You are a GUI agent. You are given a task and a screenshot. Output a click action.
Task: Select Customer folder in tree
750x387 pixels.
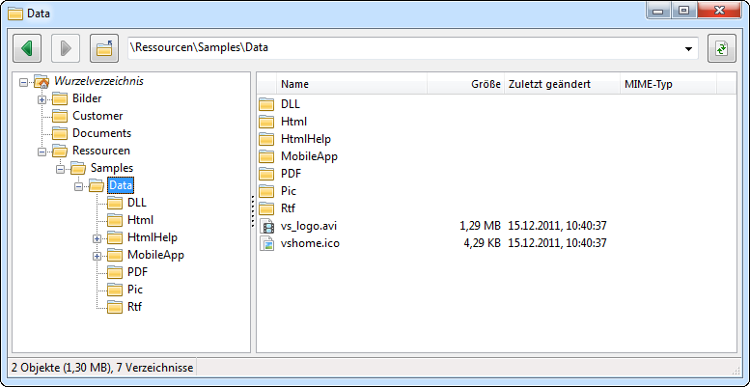coord(97,116)
